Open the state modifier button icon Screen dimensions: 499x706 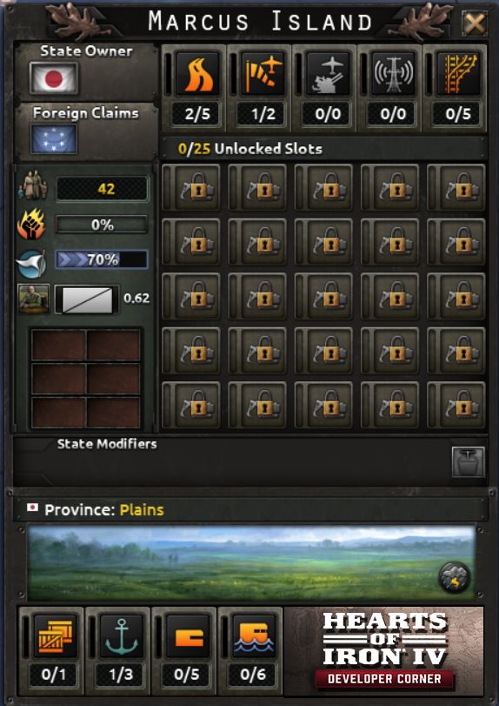469,461
